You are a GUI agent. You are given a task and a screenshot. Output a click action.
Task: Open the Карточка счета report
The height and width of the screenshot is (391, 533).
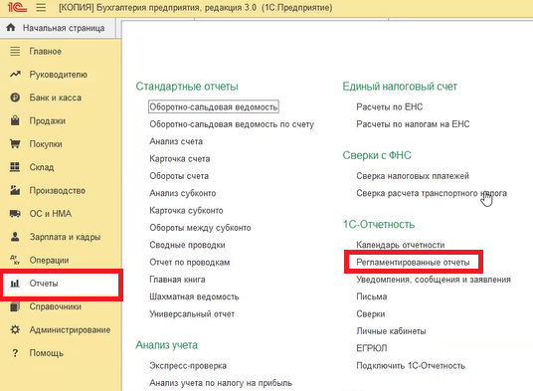point(179,158)
